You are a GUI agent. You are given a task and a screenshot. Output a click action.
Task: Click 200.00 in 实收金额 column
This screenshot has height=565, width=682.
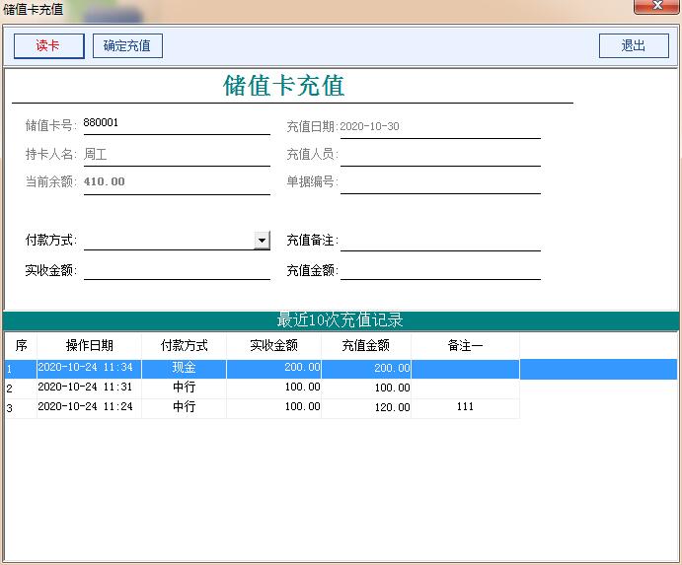pos(273,369)
